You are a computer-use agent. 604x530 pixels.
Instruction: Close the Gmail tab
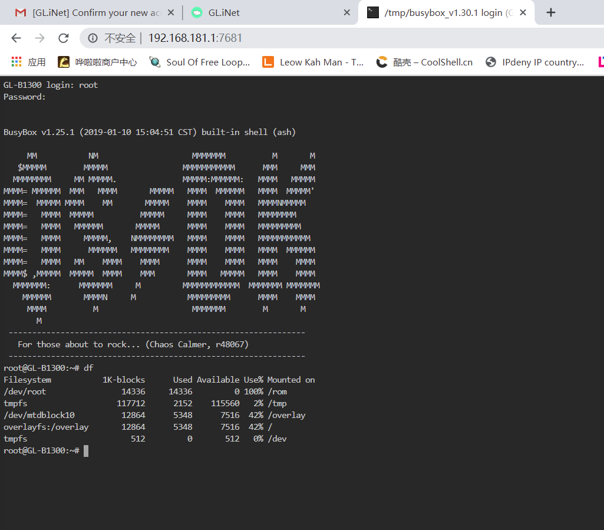(x=170, y=12)
